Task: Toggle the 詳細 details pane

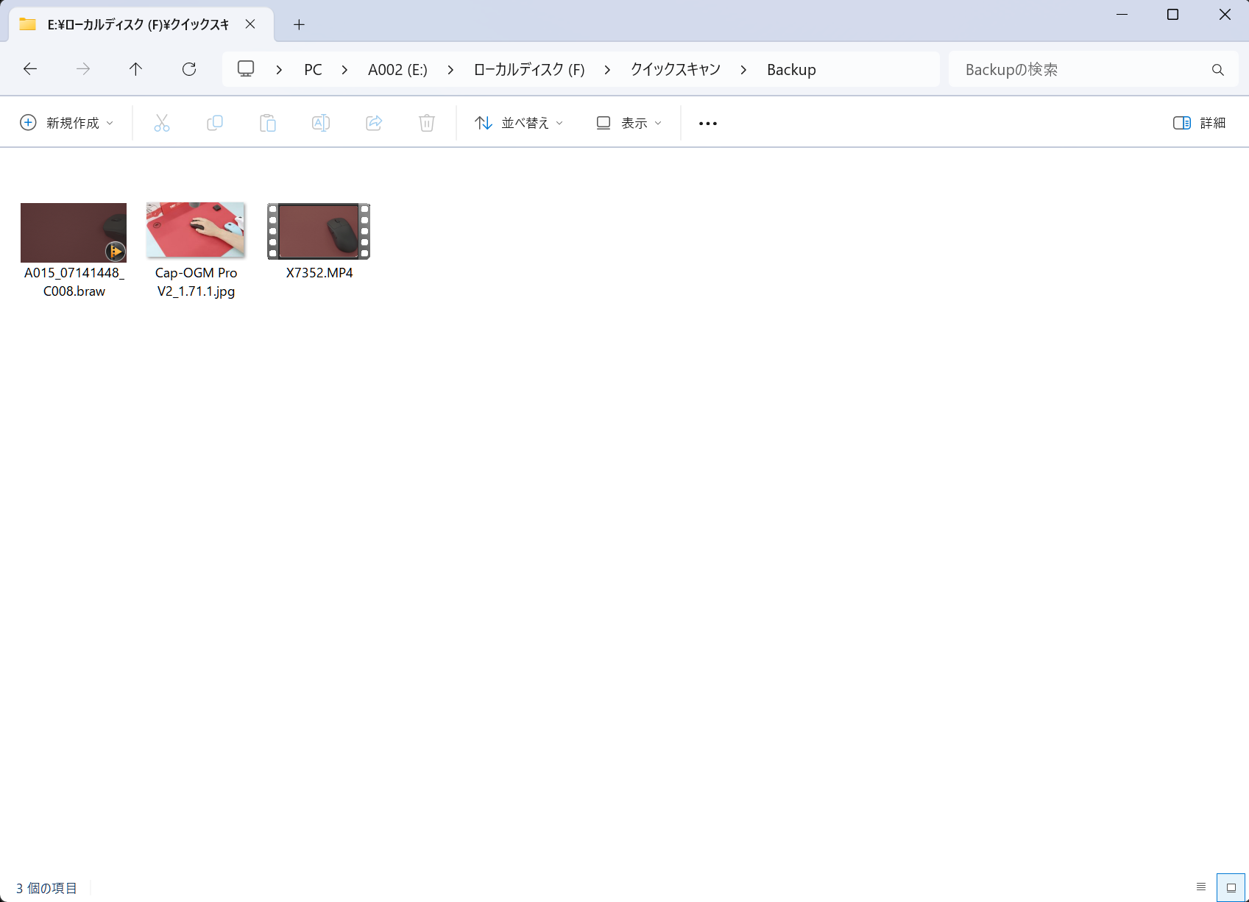Action: click(x=1199, y=123)
